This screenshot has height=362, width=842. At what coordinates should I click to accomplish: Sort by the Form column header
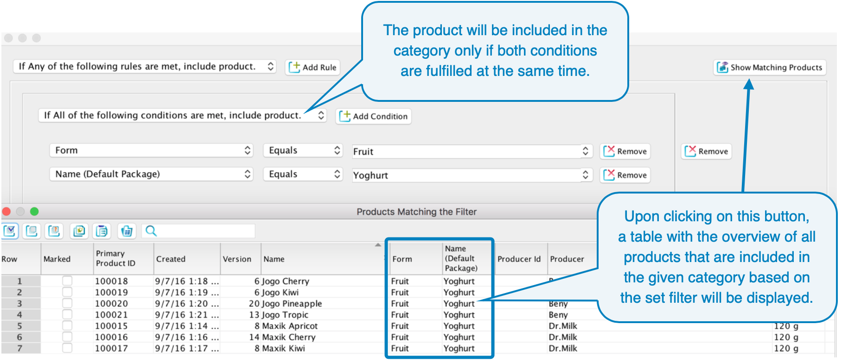click(416, 259)
